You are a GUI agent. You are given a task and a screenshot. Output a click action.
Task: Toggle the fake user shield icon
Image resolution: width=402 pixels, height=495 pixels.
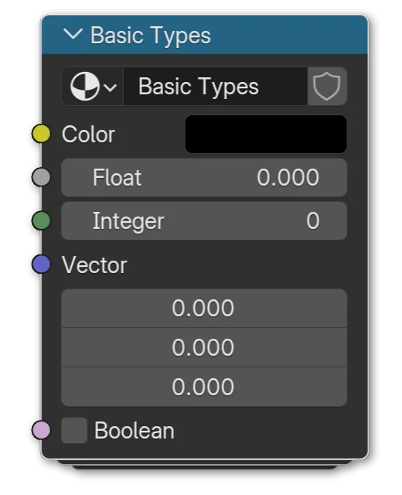click(326, 86)
